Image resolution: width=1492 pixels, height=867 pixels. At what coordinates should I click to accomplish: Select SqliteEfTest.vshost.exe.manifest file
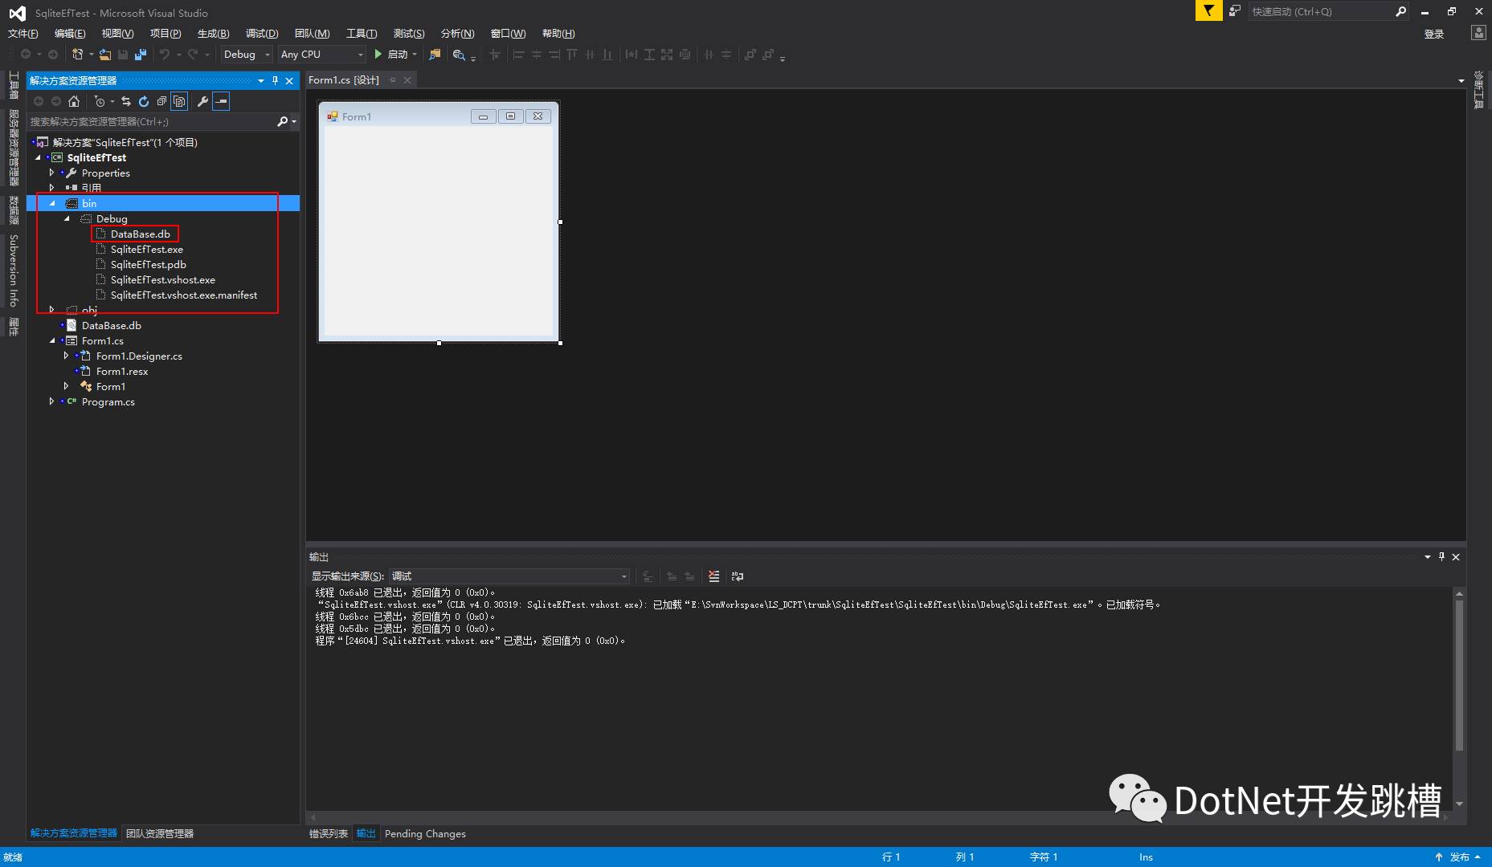point(184,295)
